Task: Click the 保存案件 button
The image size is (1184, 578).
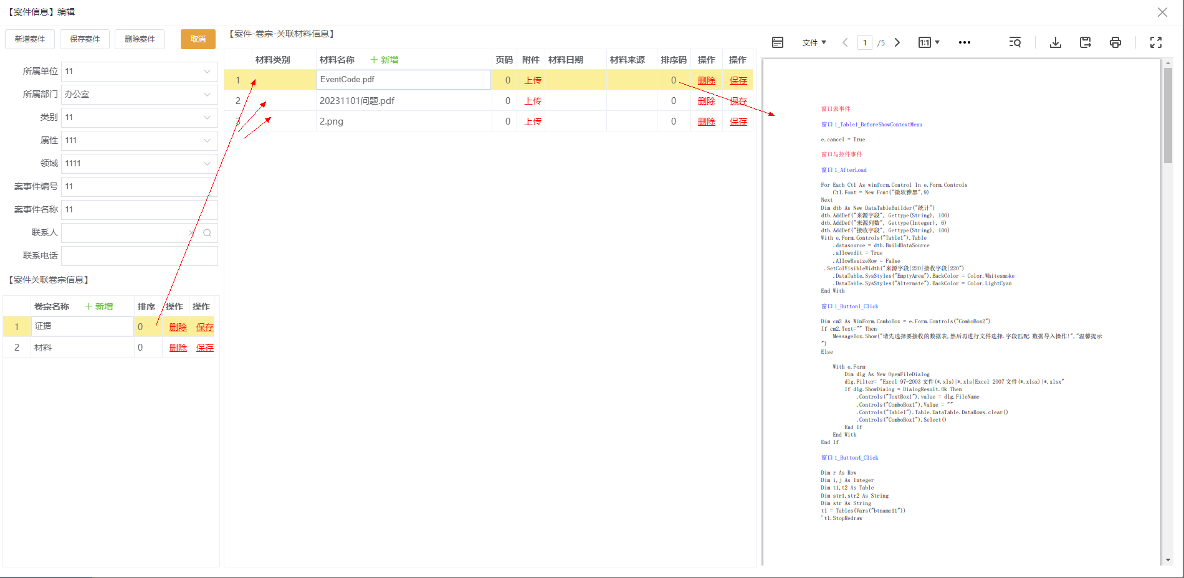Action: (85, 39)
